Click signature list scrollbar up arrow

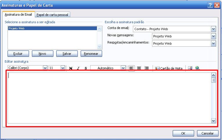click(99, 29)
